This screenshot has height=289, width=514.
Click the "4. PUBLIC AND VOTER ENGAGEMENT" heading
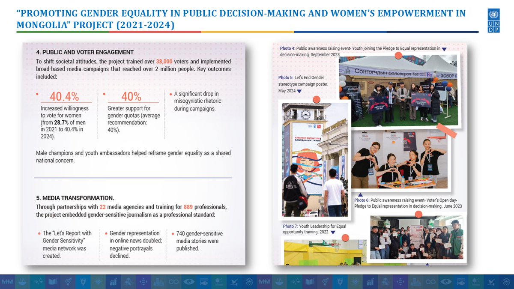85,52
